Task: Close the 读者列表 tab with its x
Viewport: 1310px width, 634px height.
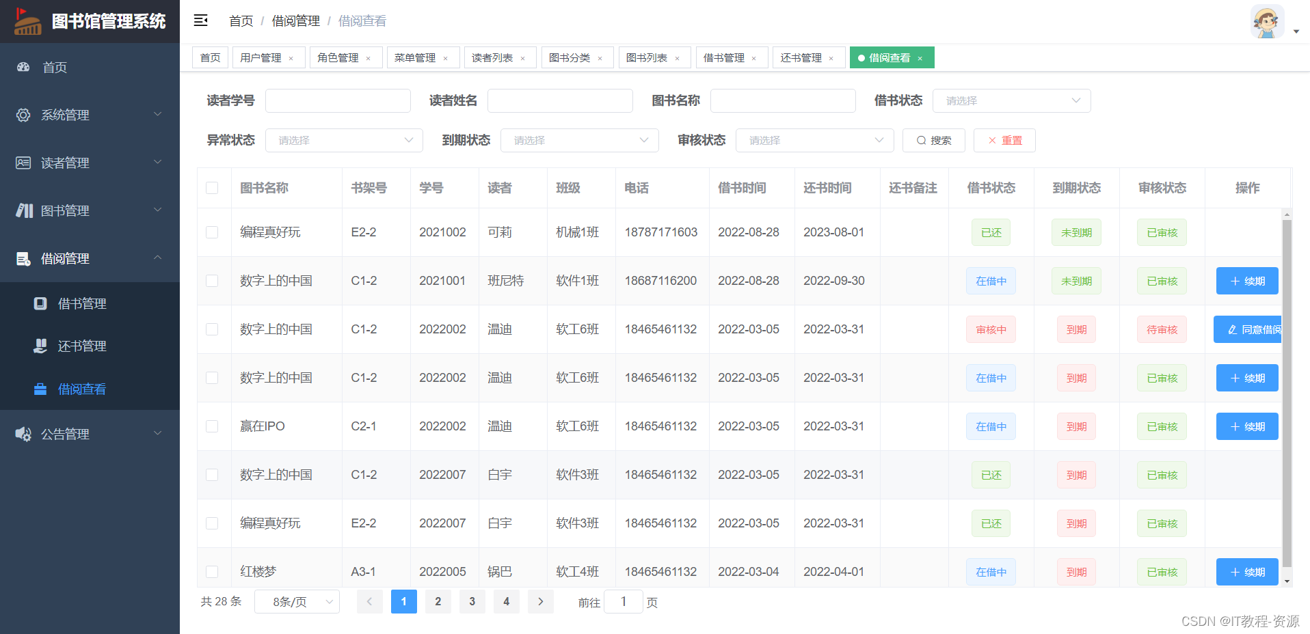Action: click(522, 58)
